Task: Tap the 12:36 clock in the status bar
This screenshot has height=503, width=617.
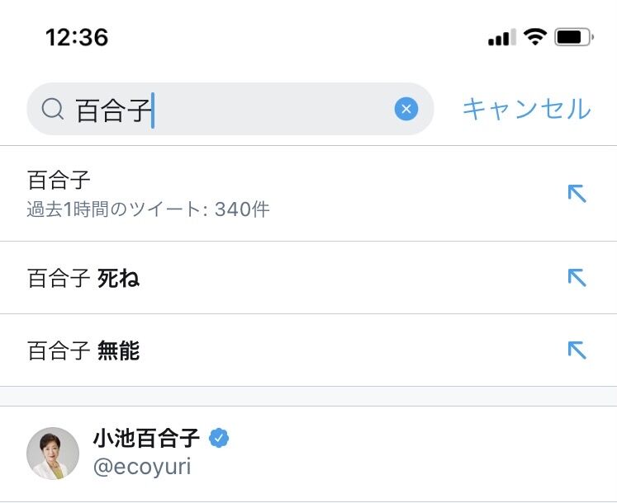Action: pyautogui.click(x=77, y=37)
